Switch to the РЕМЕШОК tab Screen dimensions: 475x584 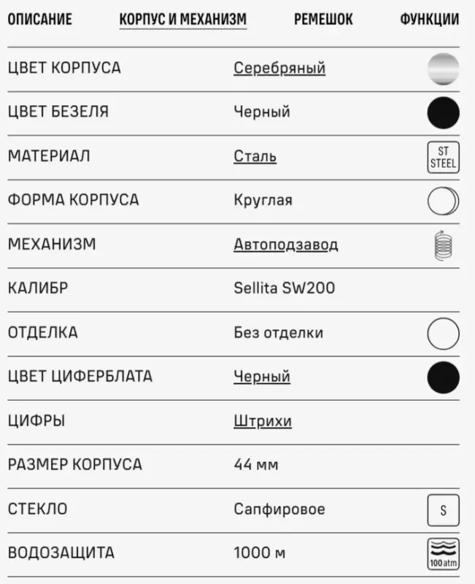[323, 20]
